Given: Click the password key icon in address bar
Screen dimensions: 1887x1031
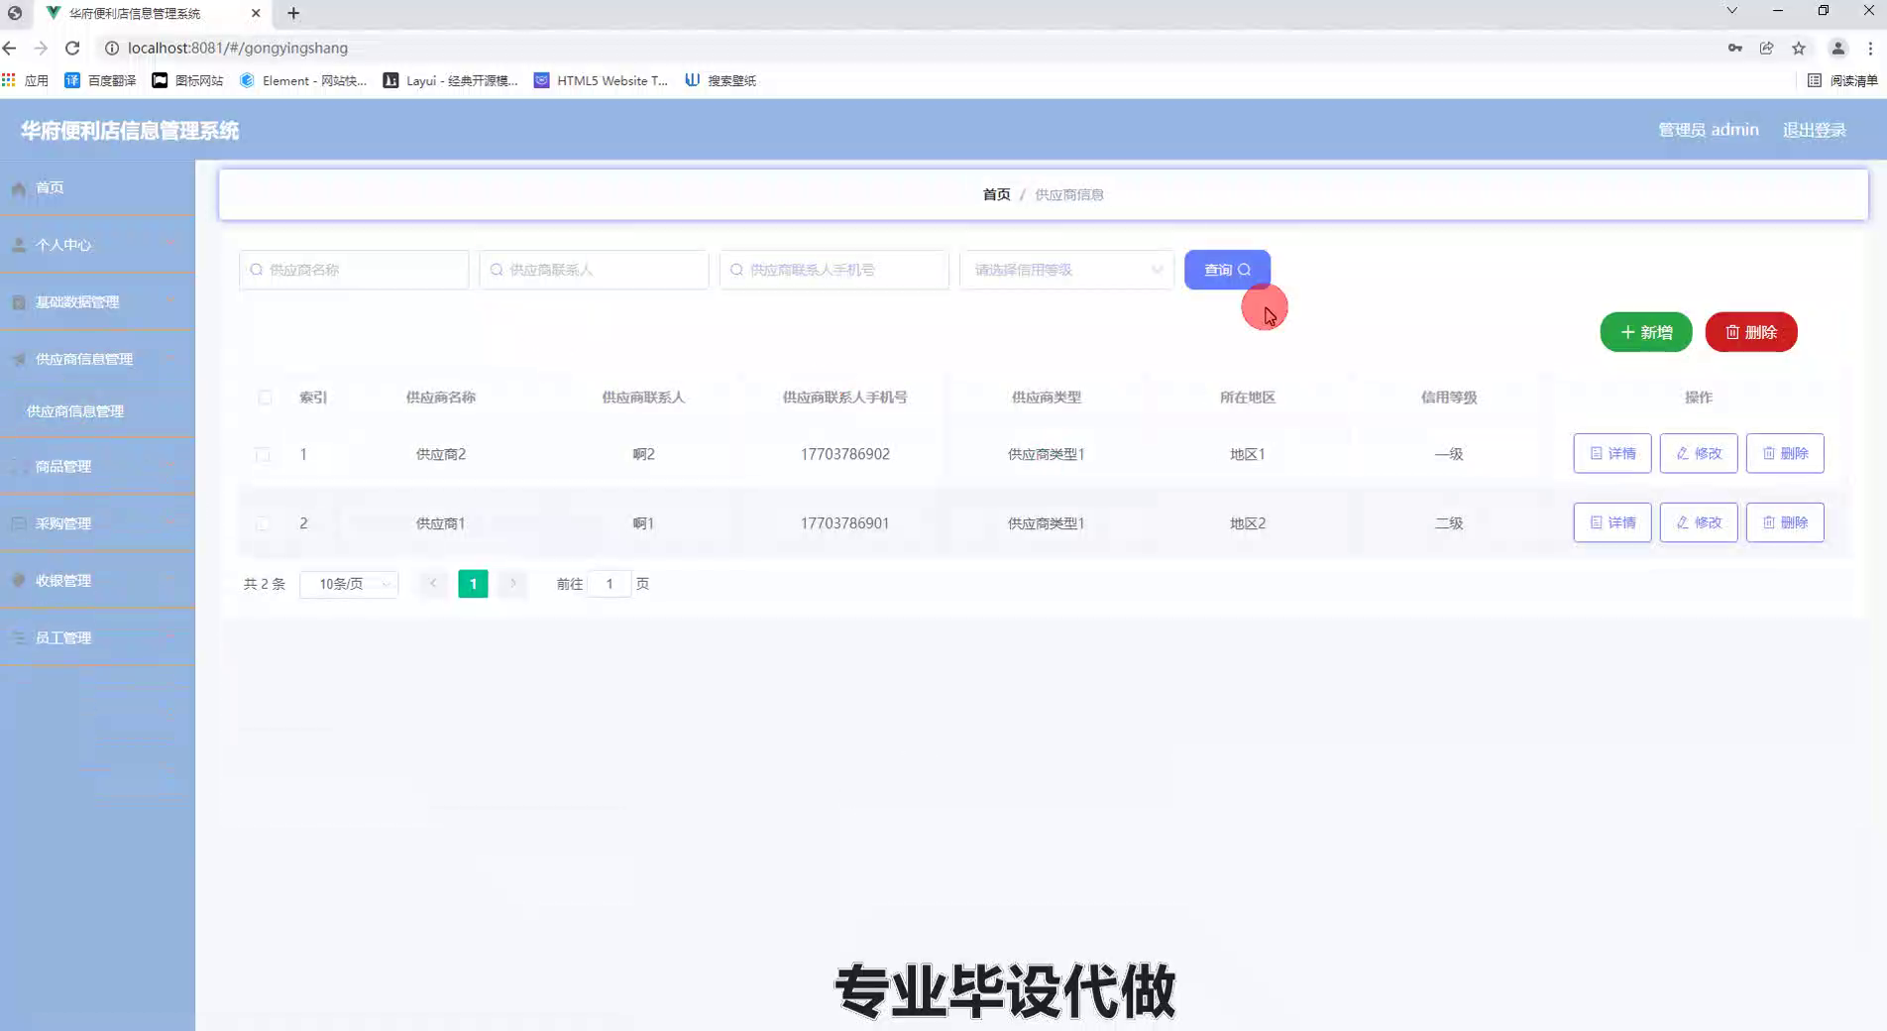Looking at the screenshot, I should coord(1734,48).
